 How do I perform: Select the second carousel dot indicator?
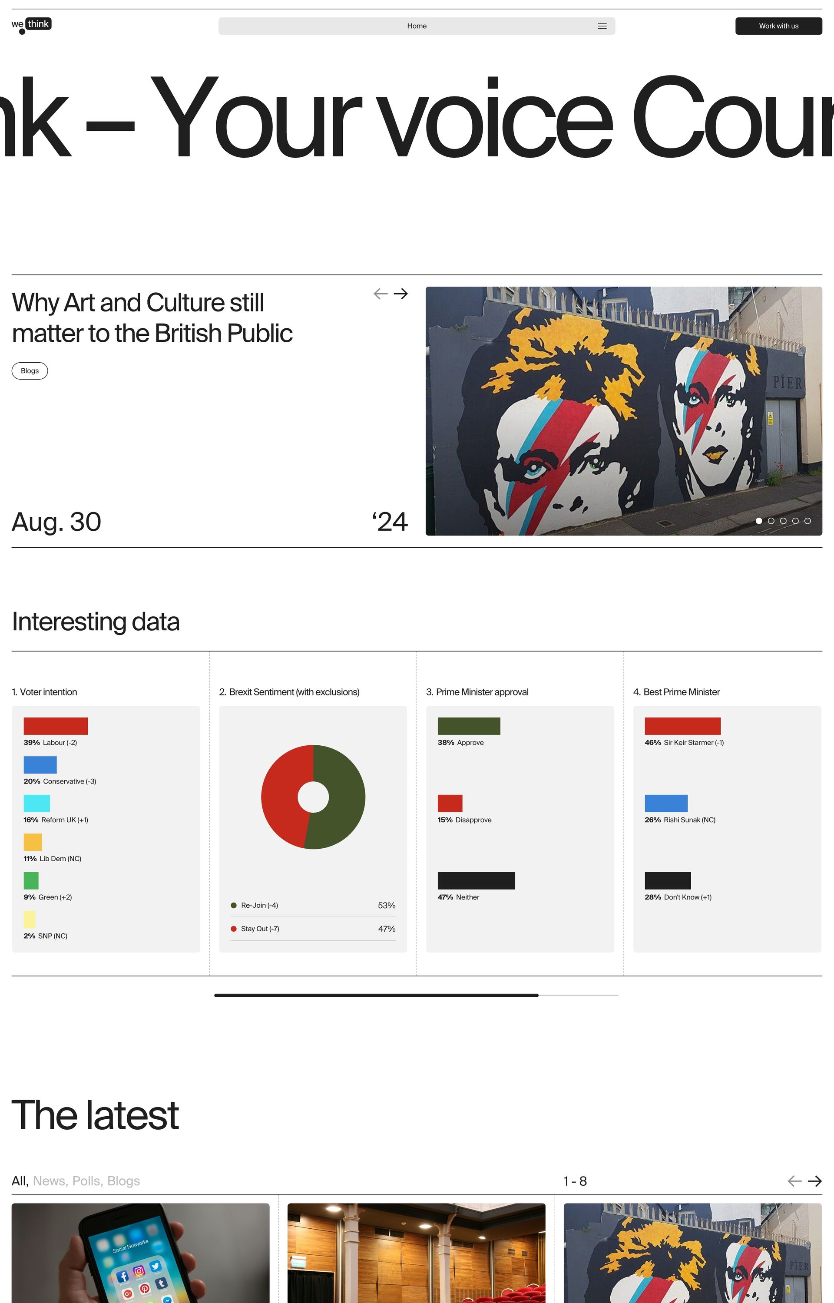pyautogui.click(x=771, y=521)
